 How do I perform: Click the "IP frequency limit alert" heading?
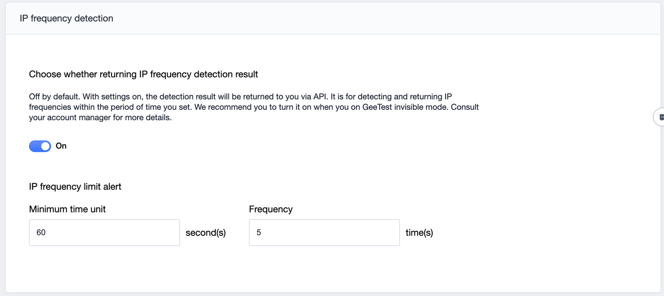coord(75,187)
